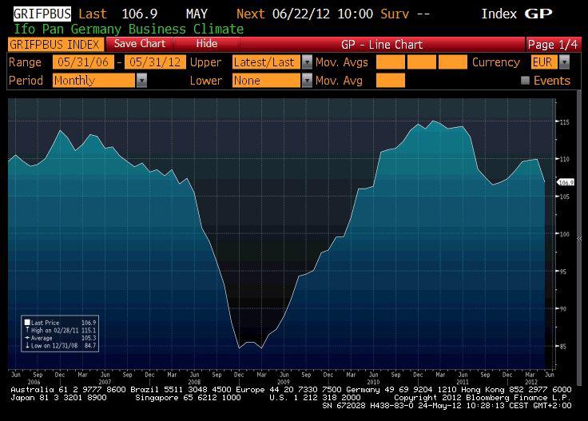Open the Page 1/4 indicator
The image size is (588, 421).
pos(553,45)
